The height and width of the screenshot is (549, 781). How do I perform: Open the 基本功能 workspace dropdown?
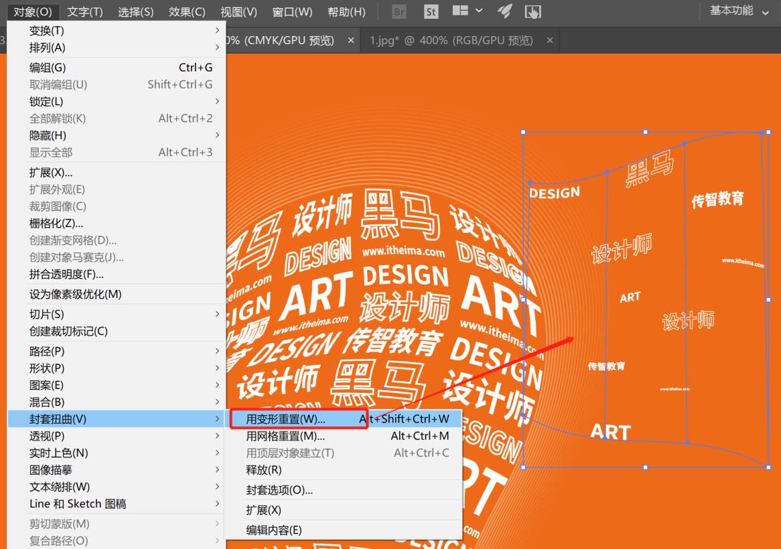pos(739,11)
